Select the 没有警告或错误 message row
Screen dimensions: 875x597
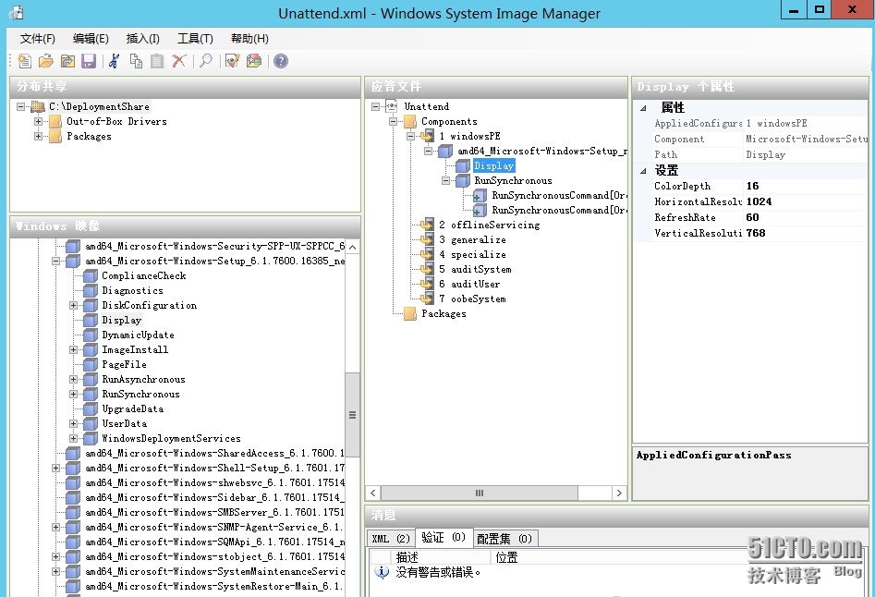click(x=438, y=572)
